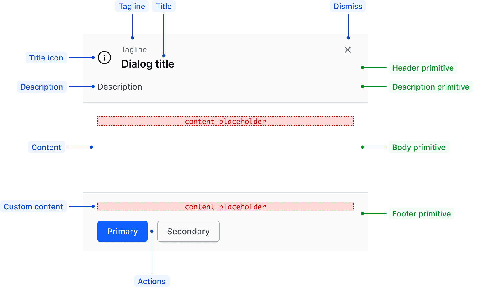Click the Custom content annotation label
Viewport: 496px width, 287px height.
pos(33,206)
